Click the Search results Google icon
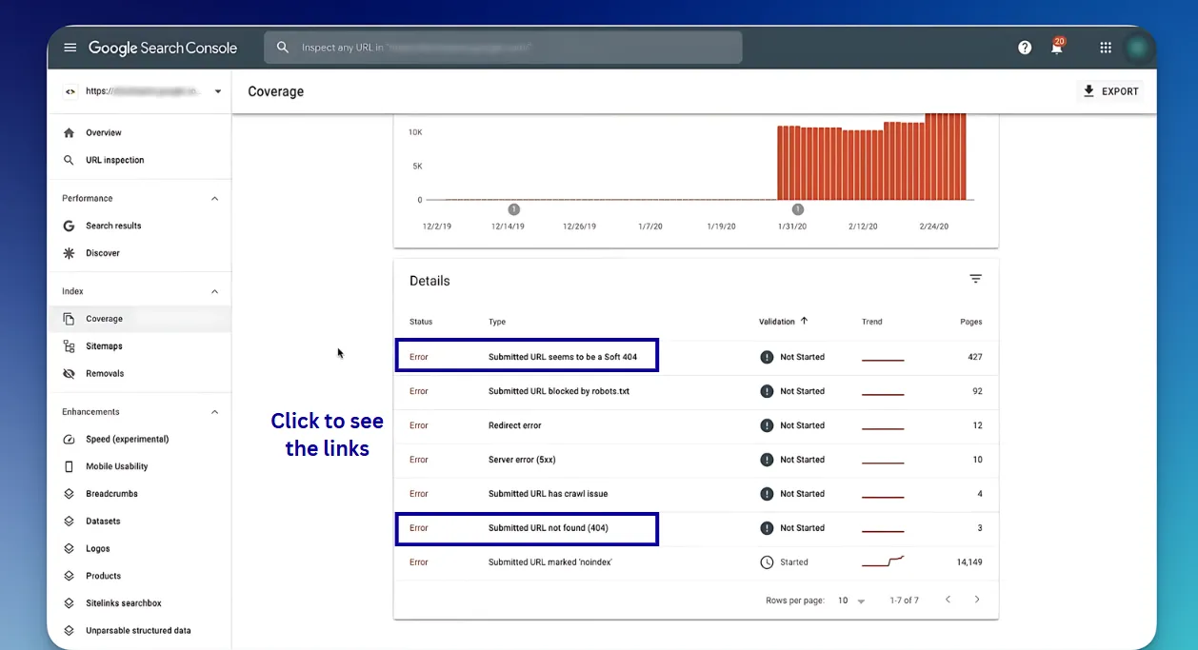 pyautogui.click(x=69, y=226)
